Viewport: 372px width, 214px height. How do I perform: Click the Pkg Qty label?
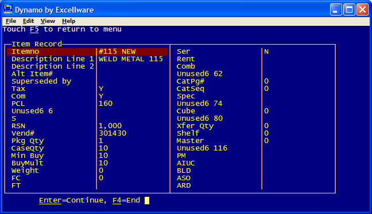(28, 141)
